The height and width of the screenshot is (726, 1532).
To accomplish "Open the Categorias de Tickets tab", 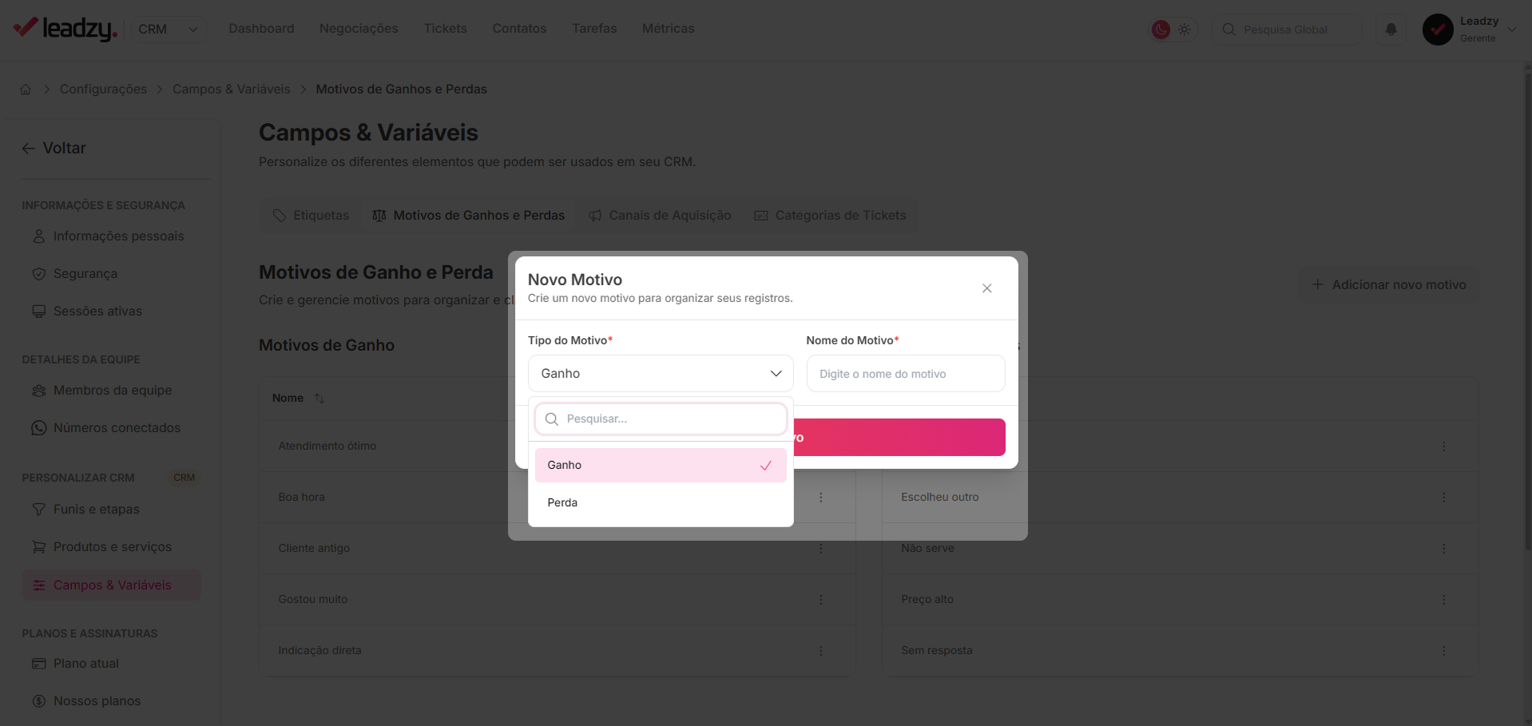I will pyautogui.click(x=831, y=216).
